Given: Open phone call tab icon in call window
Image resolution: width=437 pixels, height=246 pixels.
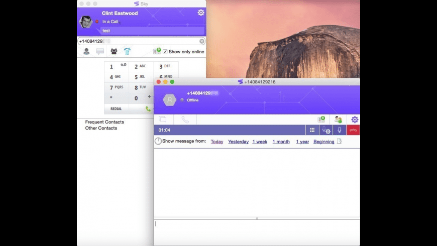Looking at the screenshot, I should [x=185, y=119].
